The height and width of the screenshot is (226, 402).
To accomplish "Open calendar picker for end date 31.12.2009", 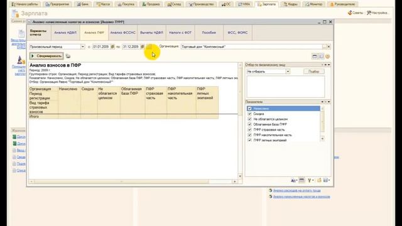I will click(143, 47).
